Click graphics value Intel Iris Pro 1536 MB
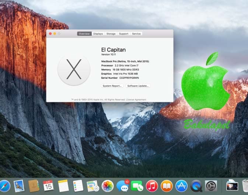This screenshot has height=195, width=248. (125, 74)
